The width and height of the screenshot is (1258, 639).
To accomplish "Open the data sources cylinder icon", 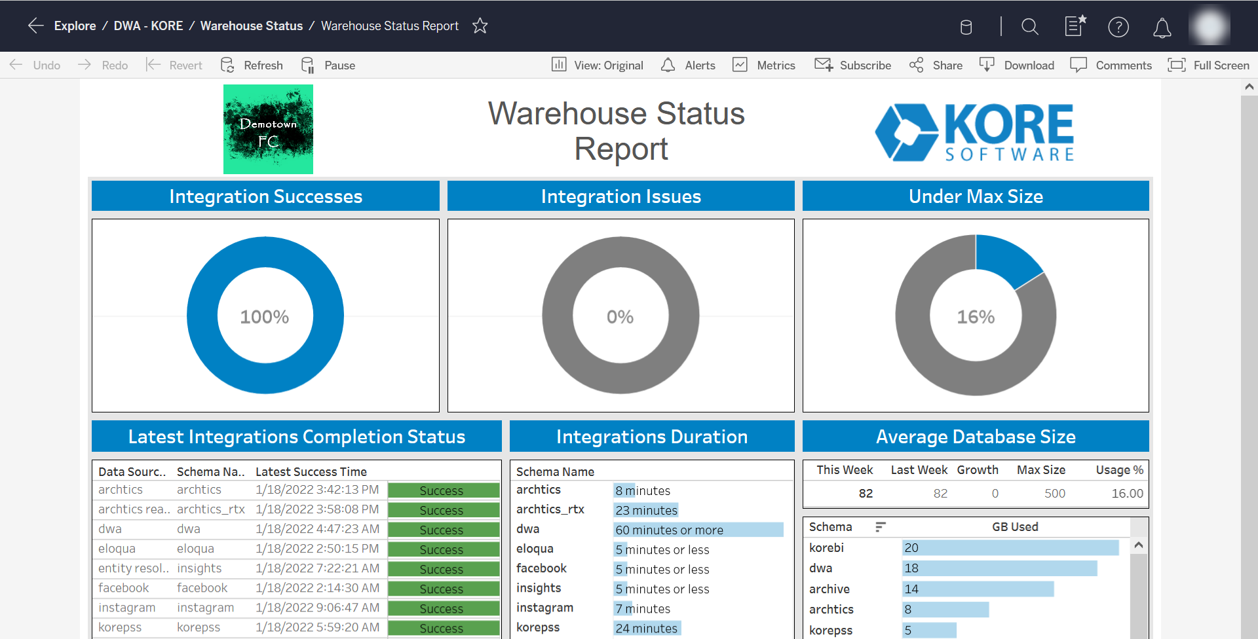I will coord(966,27).
